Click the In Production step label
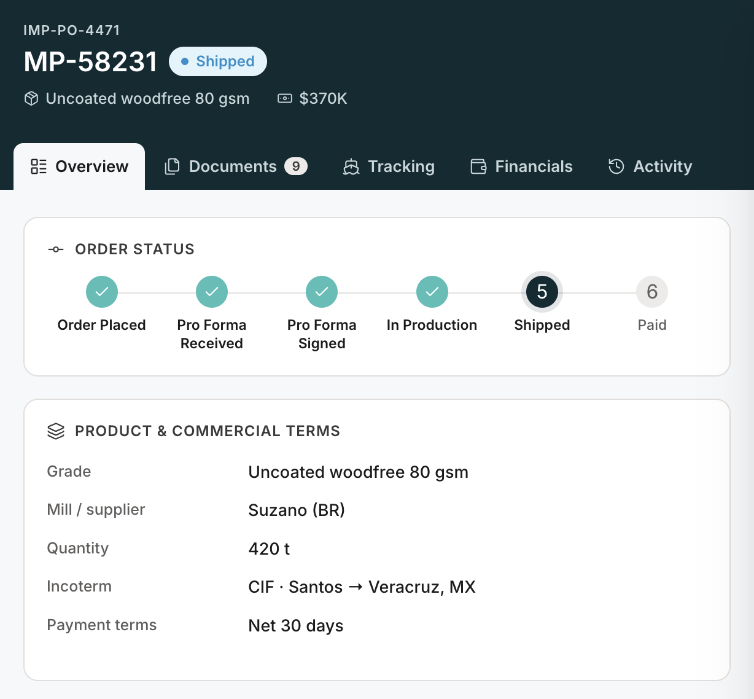The height and width of the screenshot is (699, 754). 432,325
